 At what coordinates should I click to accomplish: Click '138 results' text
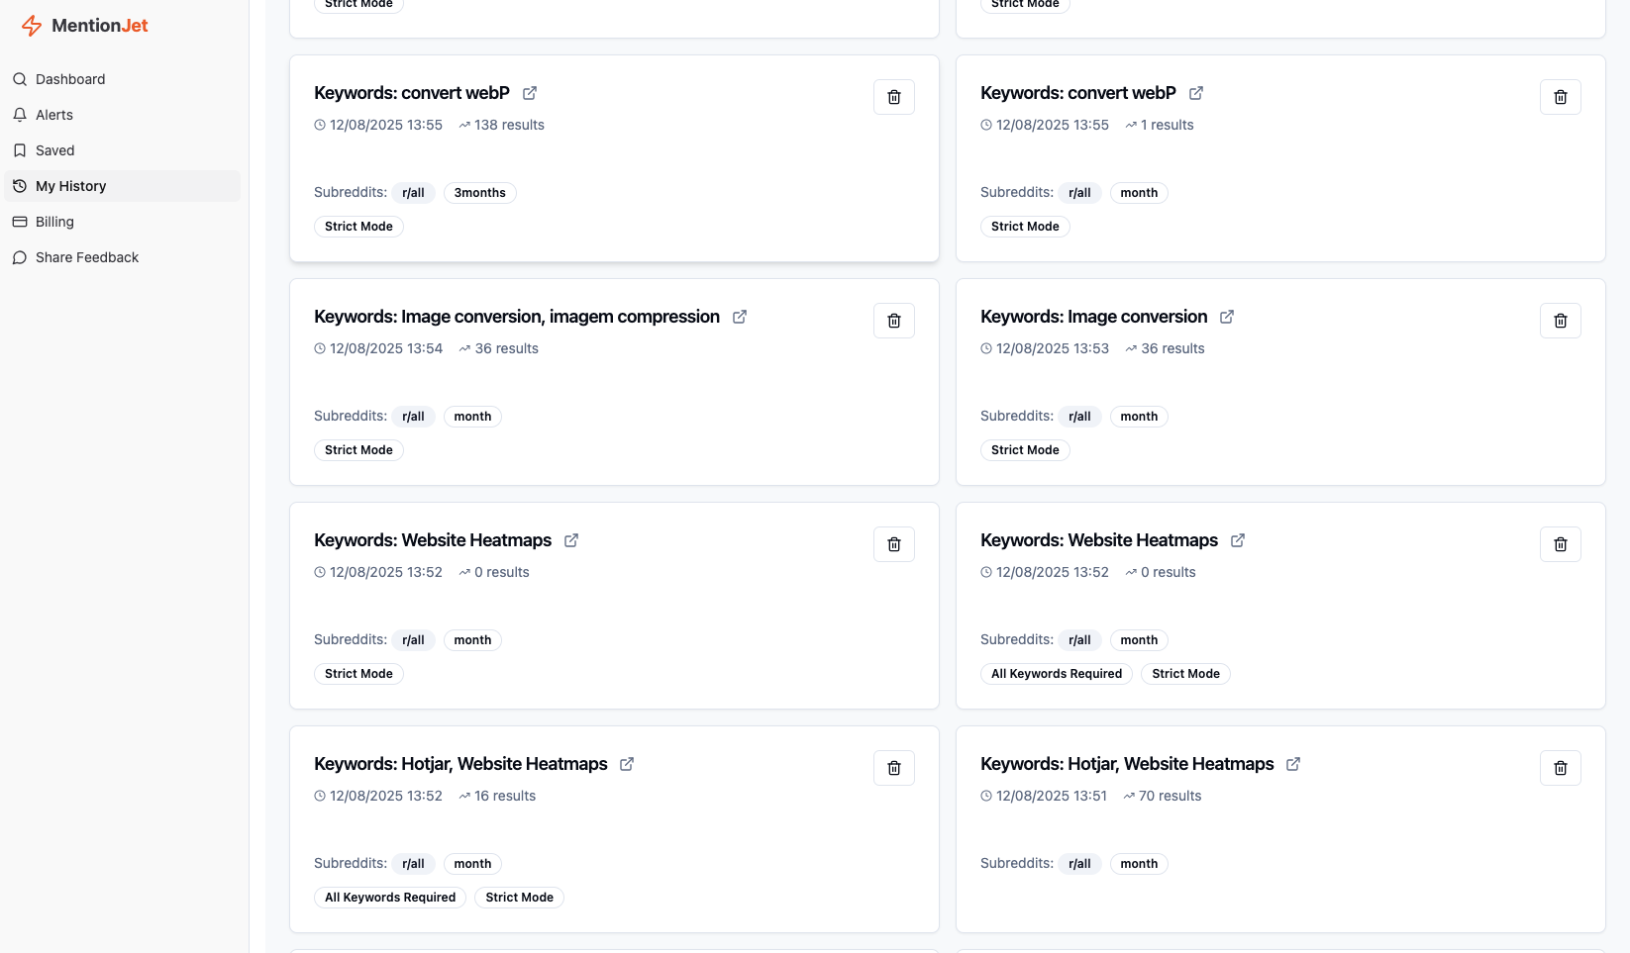coord(509,125)
